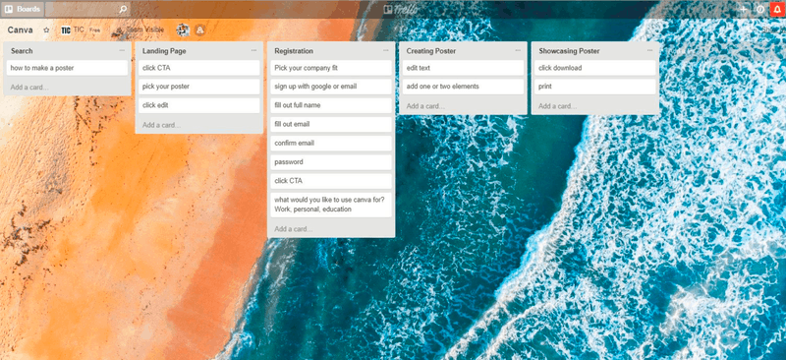Image resolution: width=786 pixels, height=360 pixels.
Task: Add a card to the Creating Poster list
Action: pos(425,106)
